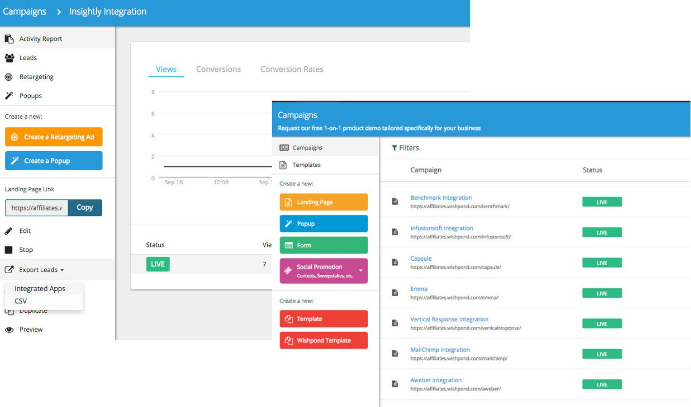Open the Emma campaign
This screenshot has height=407, width=691.
pos(419,289)
